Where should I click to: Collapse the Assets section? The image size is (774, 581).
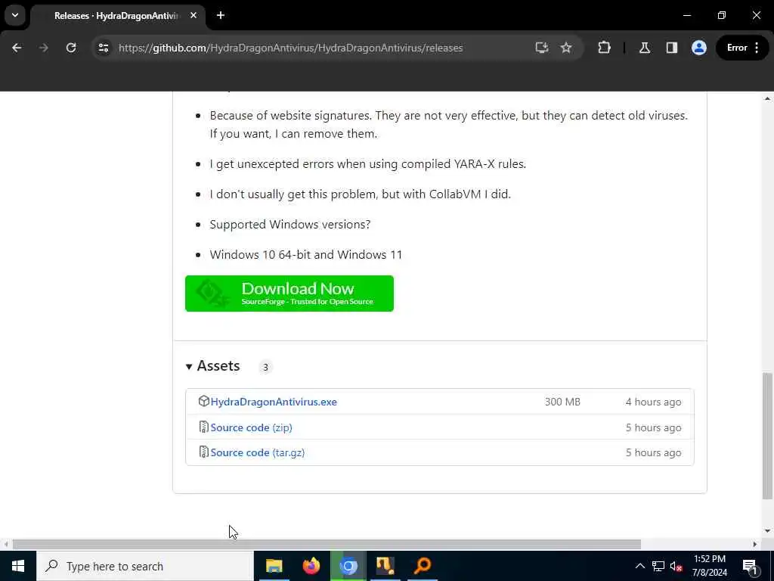(212, 366)
